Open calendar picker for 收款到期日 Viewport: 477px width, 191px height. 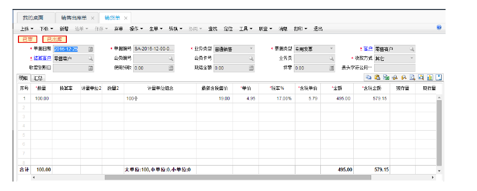point(91,68)
